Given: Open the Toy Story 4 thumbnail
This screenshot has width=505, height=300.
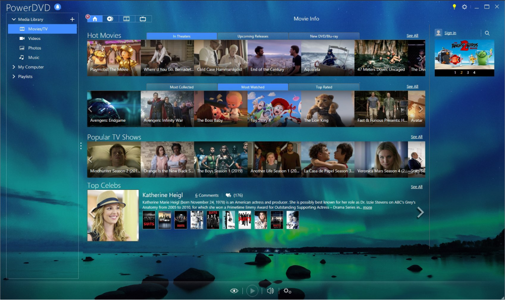Looking at the screenshot, I should (x=275, y=108).
